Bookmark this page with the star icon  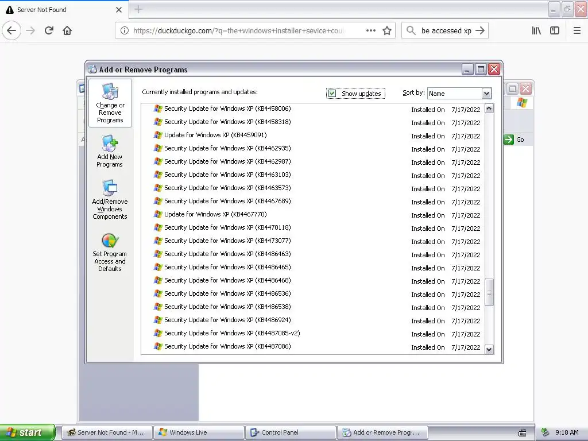pyautogui.click(x=387, y=31)
